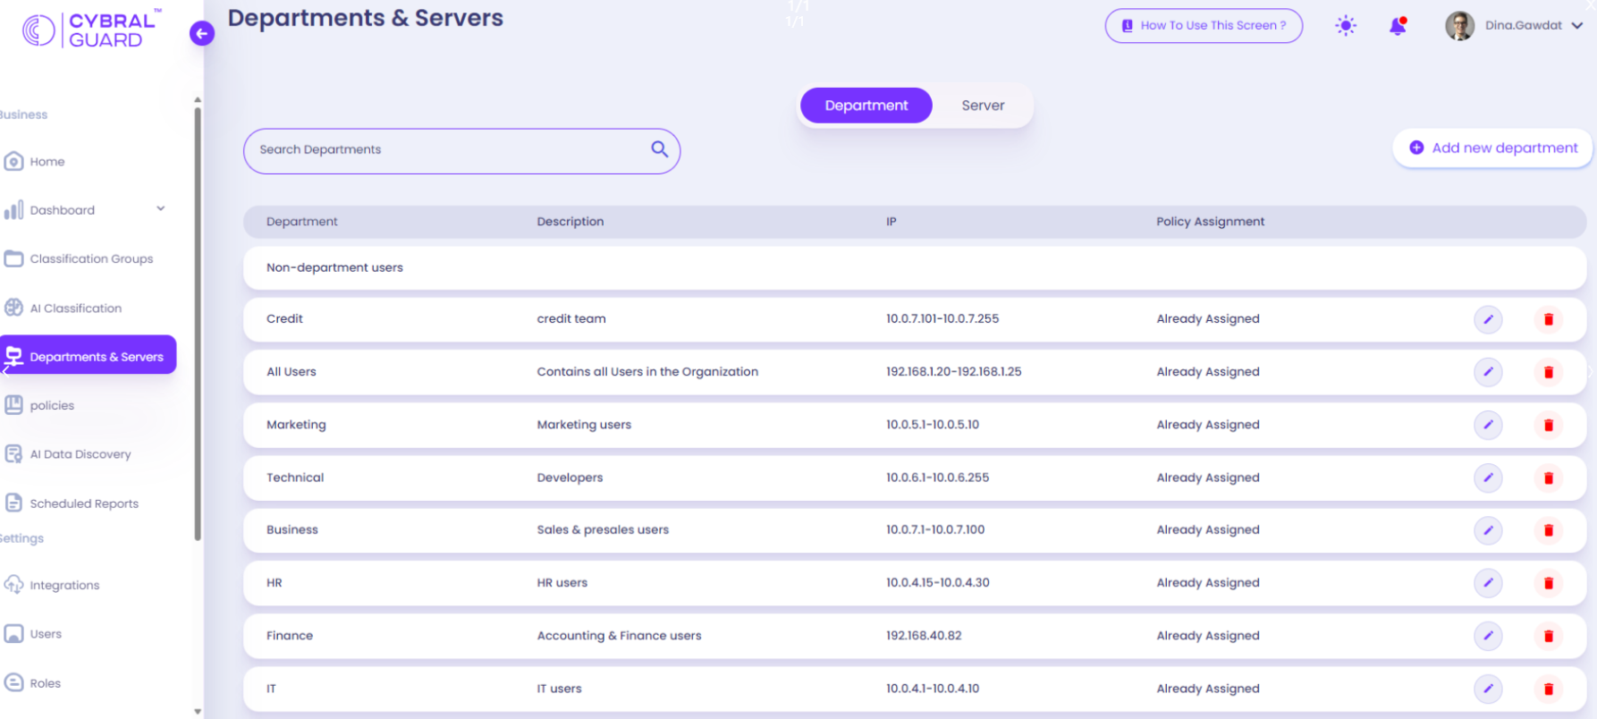Delete the HR department row

[x=1548, y=583]
